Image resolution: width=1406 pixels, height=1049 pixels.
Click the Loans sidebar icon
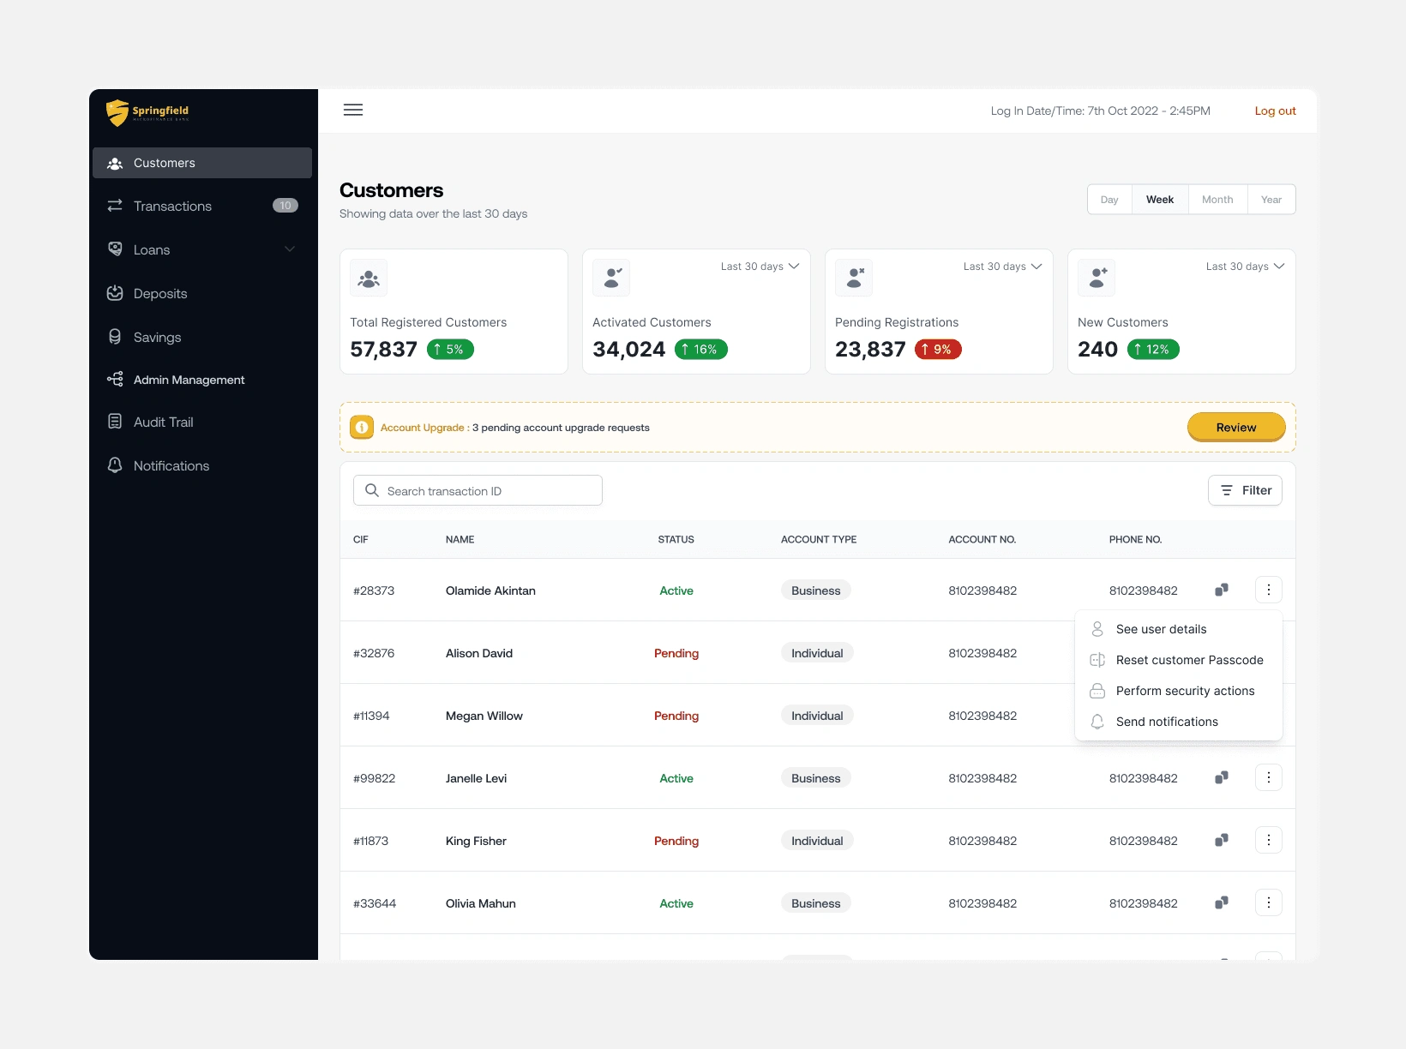115,249
